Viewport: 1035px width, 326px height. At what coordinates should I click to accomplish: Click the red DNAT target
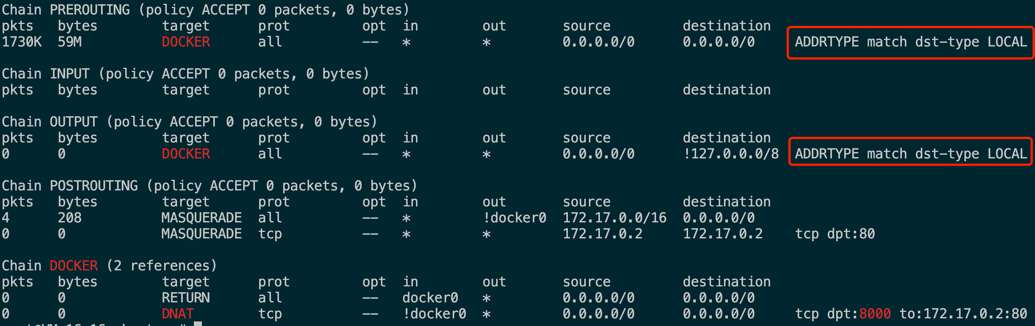tap(177, 313)
